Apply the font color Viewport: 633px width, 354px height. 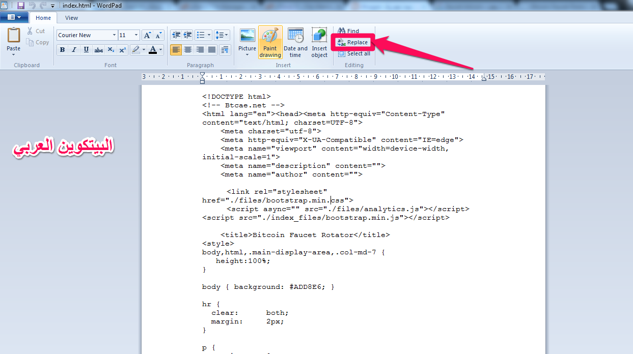click(x=153, y=49)
